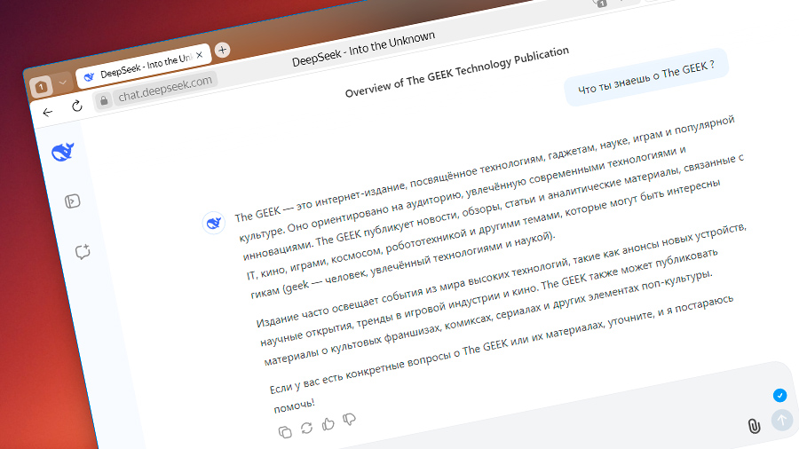The height and width of the screenshot is (449, 799).
Task: Like the response with thumbs up
Action: pyautogui.click(x=328, y=423)
